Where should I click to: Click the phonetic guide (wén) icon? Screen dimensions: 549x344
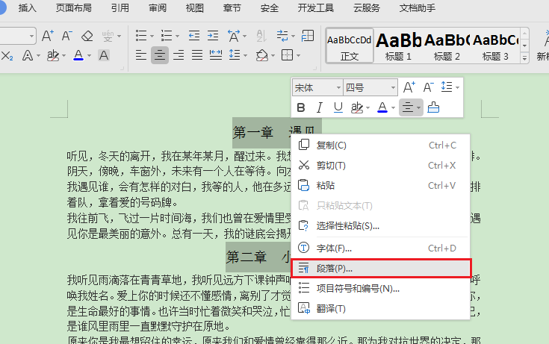[x=108, y=36]
